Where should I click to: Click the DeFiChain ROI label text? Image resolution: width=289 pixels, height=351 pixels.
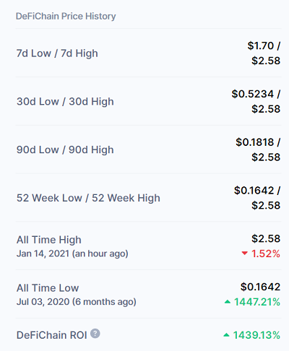[51, 335]
